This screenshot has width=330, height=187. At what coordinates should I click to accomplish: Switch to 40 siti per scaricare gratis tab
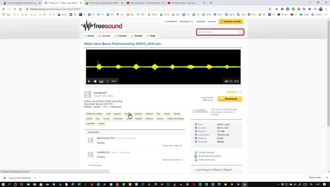pos(104,3)
